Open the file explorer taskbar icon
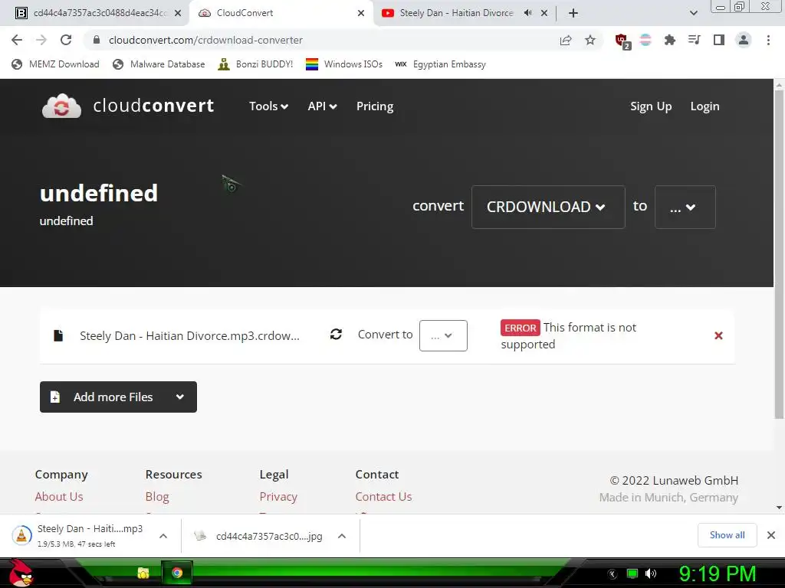Screen dimensions: 785x588 coord(143,573)
